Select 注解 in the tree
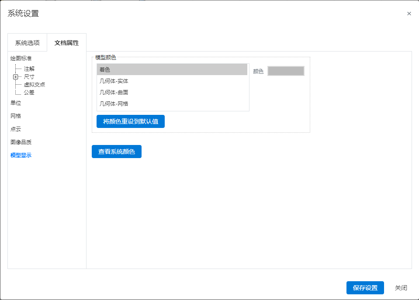 coord(29,69)
